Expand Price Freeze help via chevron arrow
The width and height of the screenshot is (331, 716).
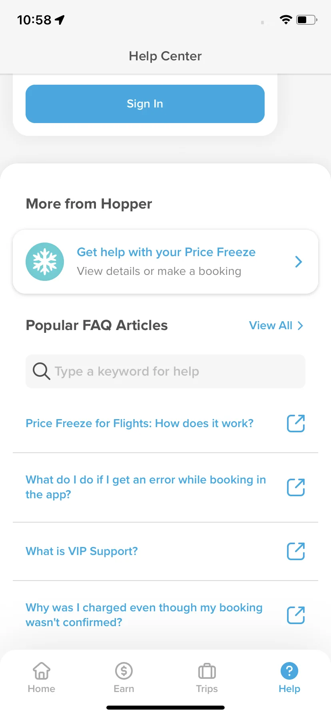coord(298,262)
